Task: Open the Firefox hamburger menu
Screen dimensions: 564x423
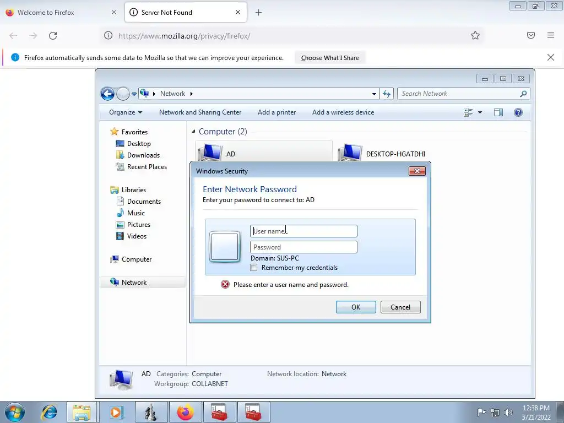Action: tap(551, 35)
